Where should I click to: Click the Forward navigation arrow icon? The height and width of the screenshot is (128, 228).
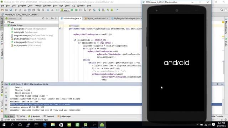click(x=52, y=10)
